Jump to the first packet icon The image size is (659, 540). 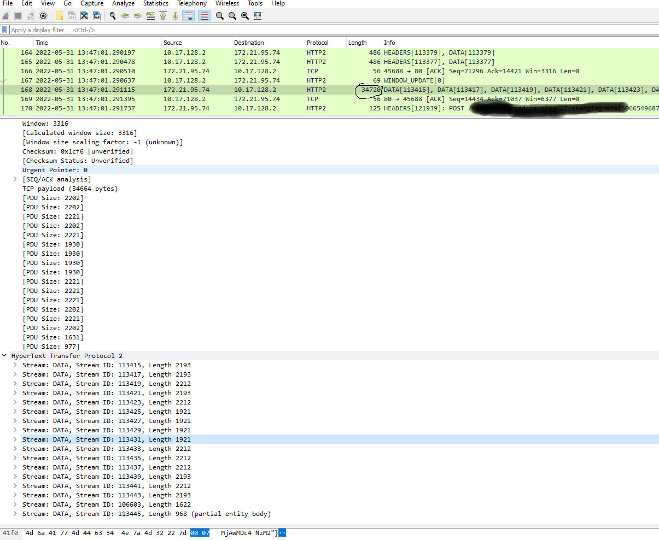pyautogui.click(x=163, y=16)
